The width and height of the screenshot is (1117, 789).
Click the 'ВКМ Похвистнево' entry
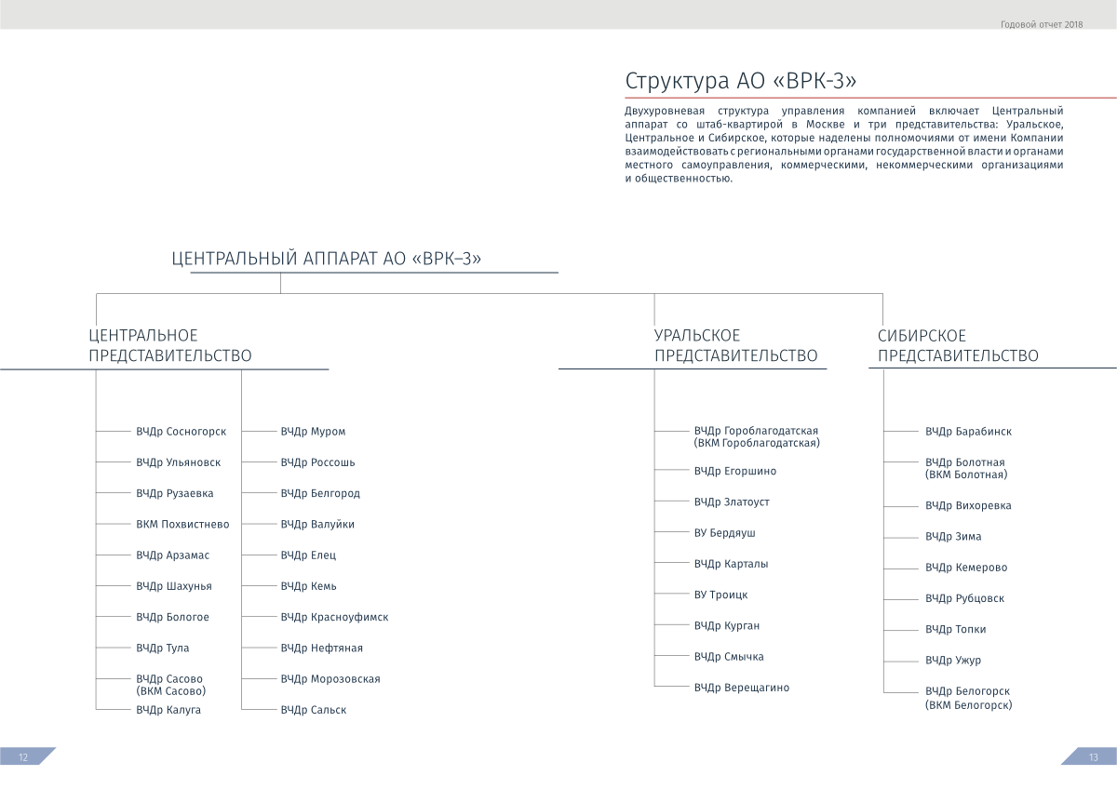click(x=182, y=525)
